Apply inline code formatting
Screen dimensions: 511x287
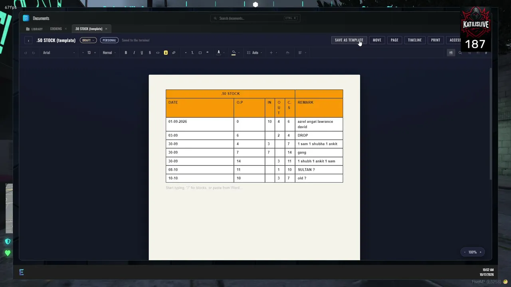(x=158, y=53)
